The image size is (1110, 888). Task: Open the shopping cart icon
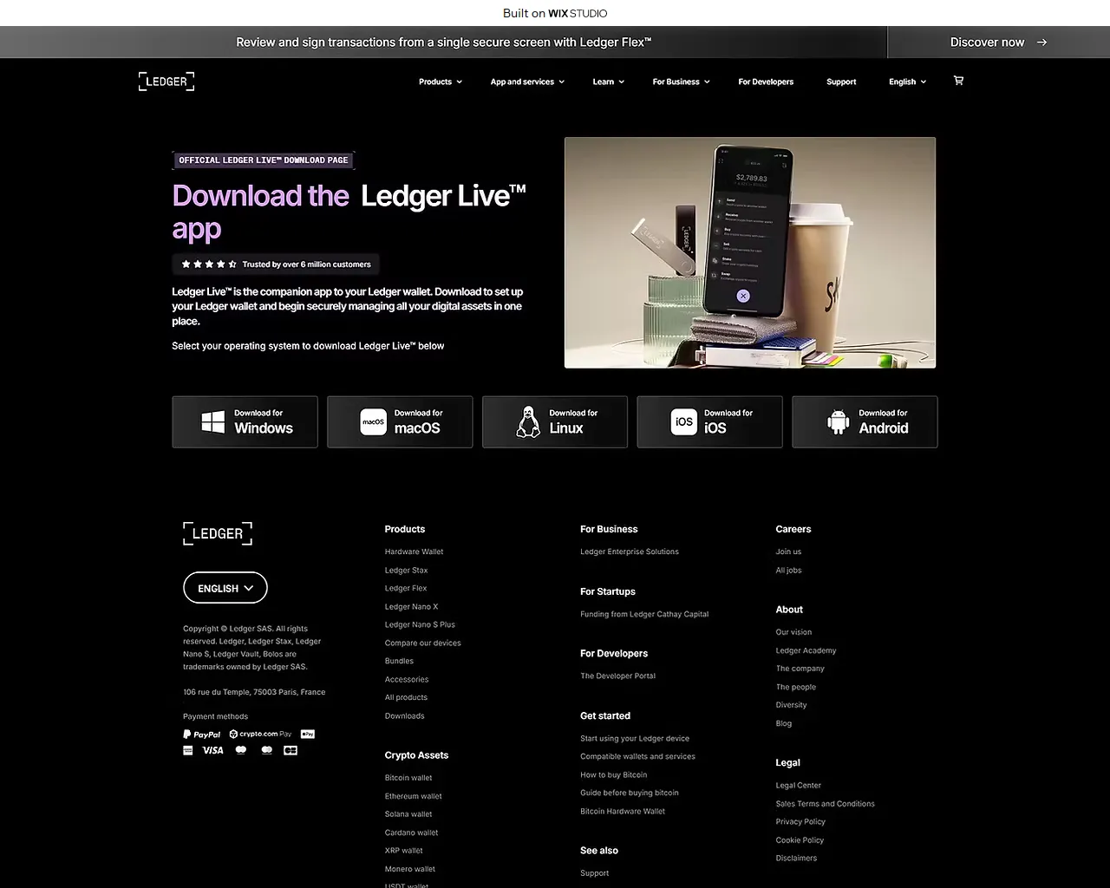point(958,81)
